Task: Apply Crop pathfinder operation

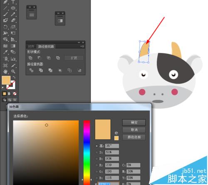Action: [x=60, y=71]
